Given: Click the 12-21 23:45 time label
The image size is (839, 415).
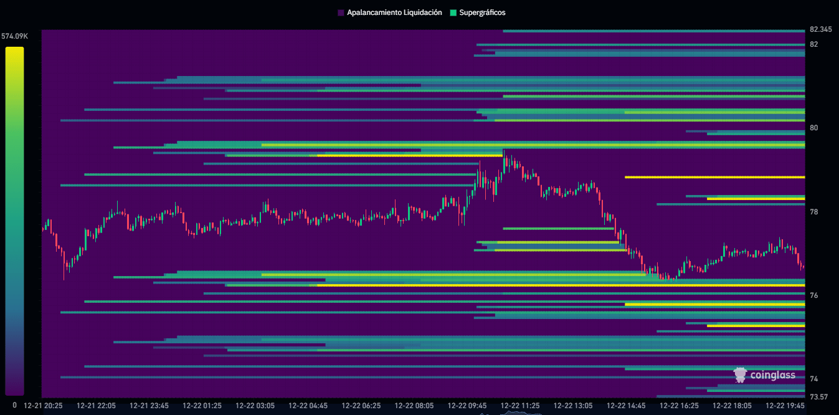Looking at the screenshot, I should click(149, 406).
